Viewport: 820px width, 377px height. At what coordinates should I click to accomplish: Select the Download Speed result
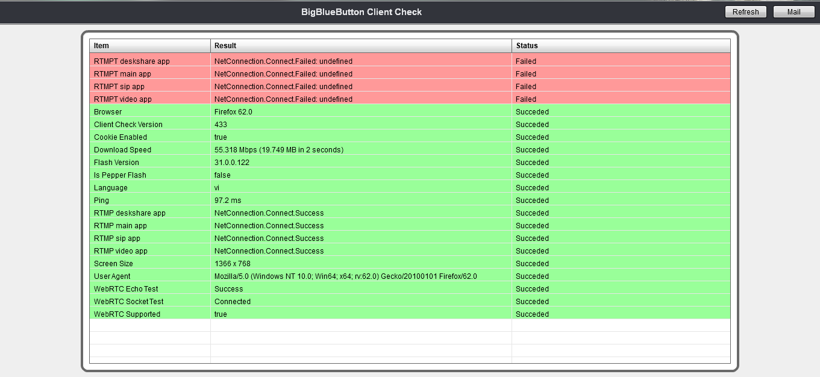[279, 149]
